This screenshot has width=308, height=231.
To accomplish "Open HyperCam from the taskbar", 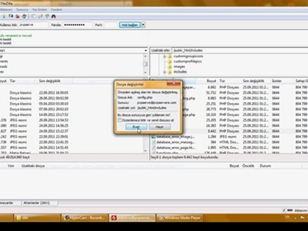I will pos(85,218).
